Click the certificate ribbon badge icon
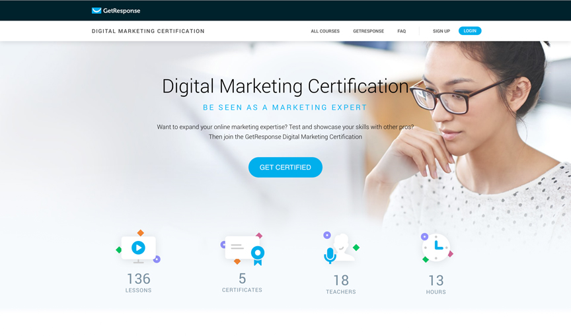The width and height of the screenshot is (571, 336). (x=243, y=250)
